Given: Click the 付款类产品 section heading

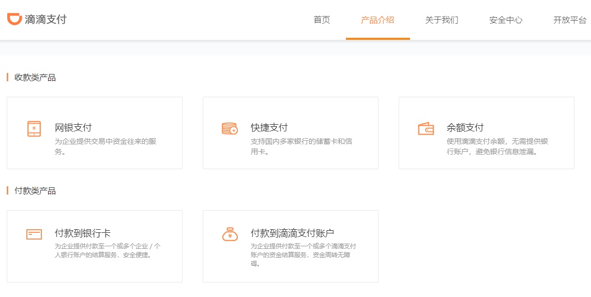Looking at the screenshot, I should (35, 190).
